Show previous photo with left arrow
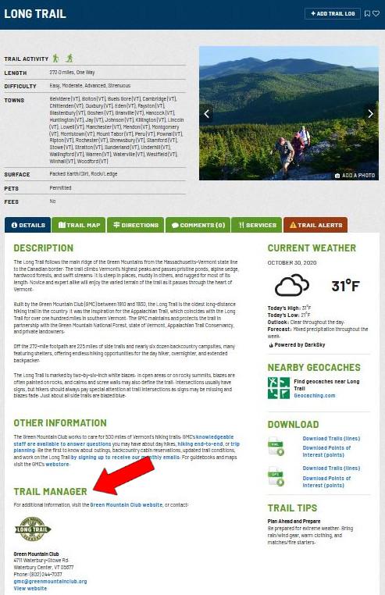Screen dimensions: 385x595 (206, 113)
